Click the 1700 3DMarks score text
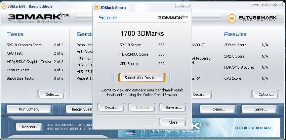Screen dimensions: 286x140 coord(142,33)
